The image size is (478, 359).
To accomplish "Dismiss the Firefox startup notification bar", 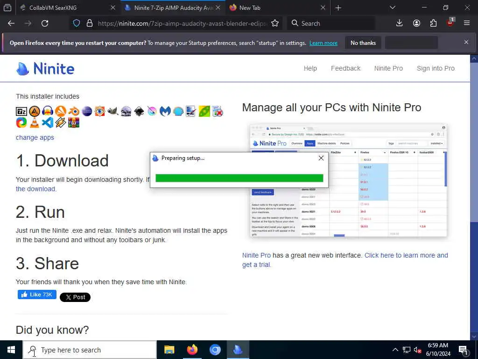I will click(x=466, y=42).
